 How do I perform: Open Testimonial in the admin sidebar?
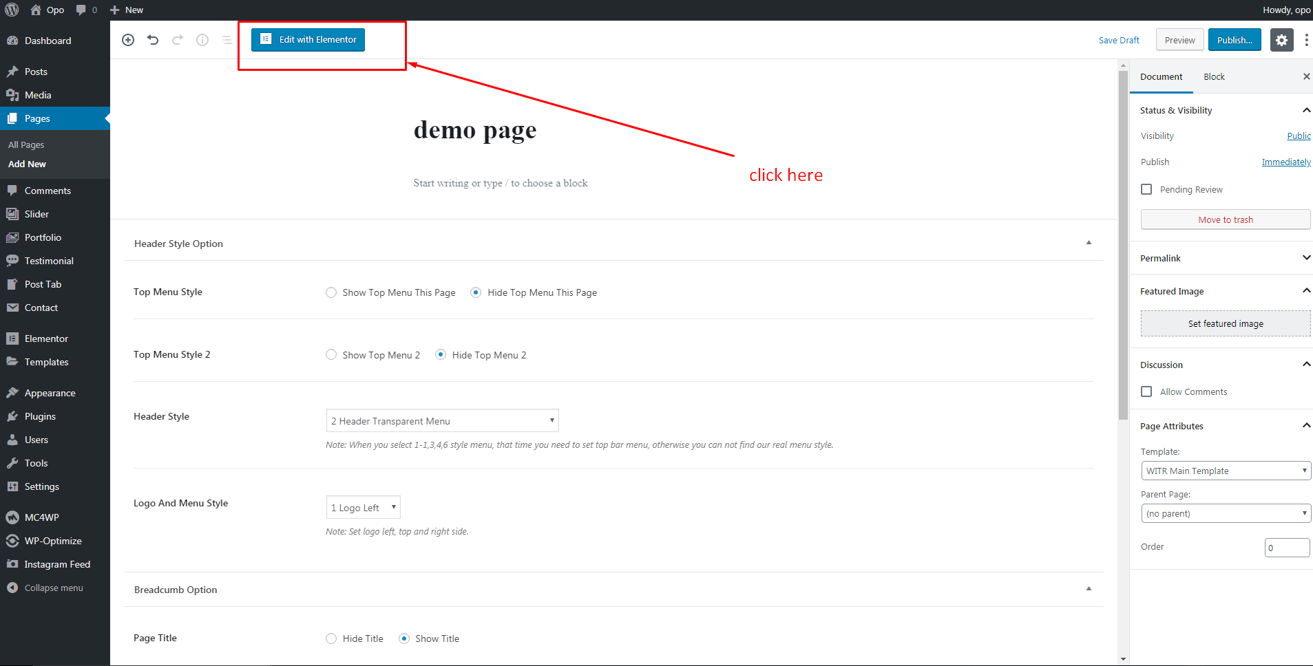(55, 261)
